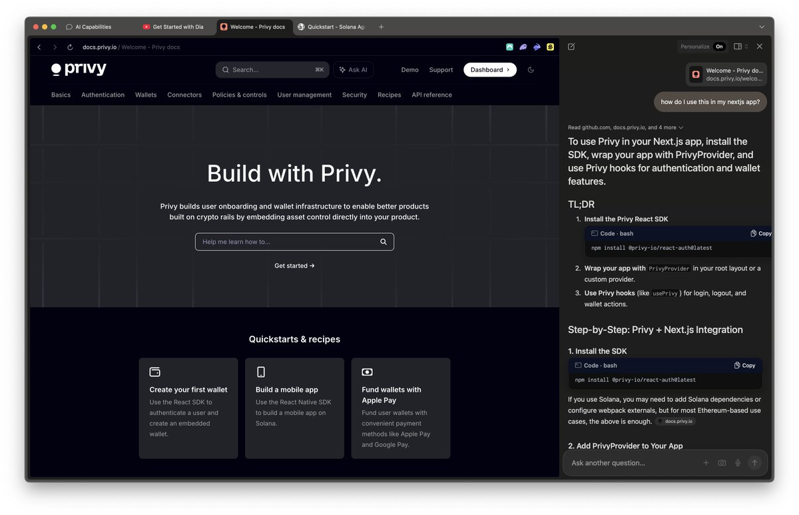Viewport: 799px width, 515px height.
Task: Open the purple ghost extension icon
Action: click(x=523, y=47)
